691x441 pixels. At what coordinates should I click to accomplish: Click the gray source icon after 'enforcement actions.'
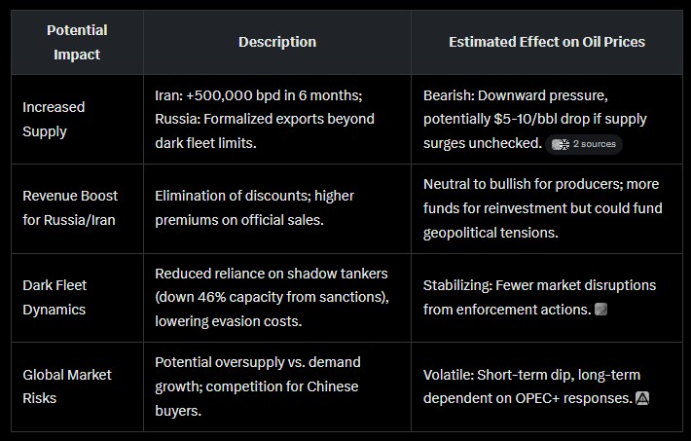[601, 310]
